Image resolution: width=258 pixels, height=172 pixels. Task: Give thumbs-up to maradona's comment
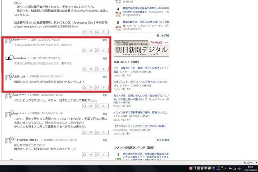tap(88, 69)
